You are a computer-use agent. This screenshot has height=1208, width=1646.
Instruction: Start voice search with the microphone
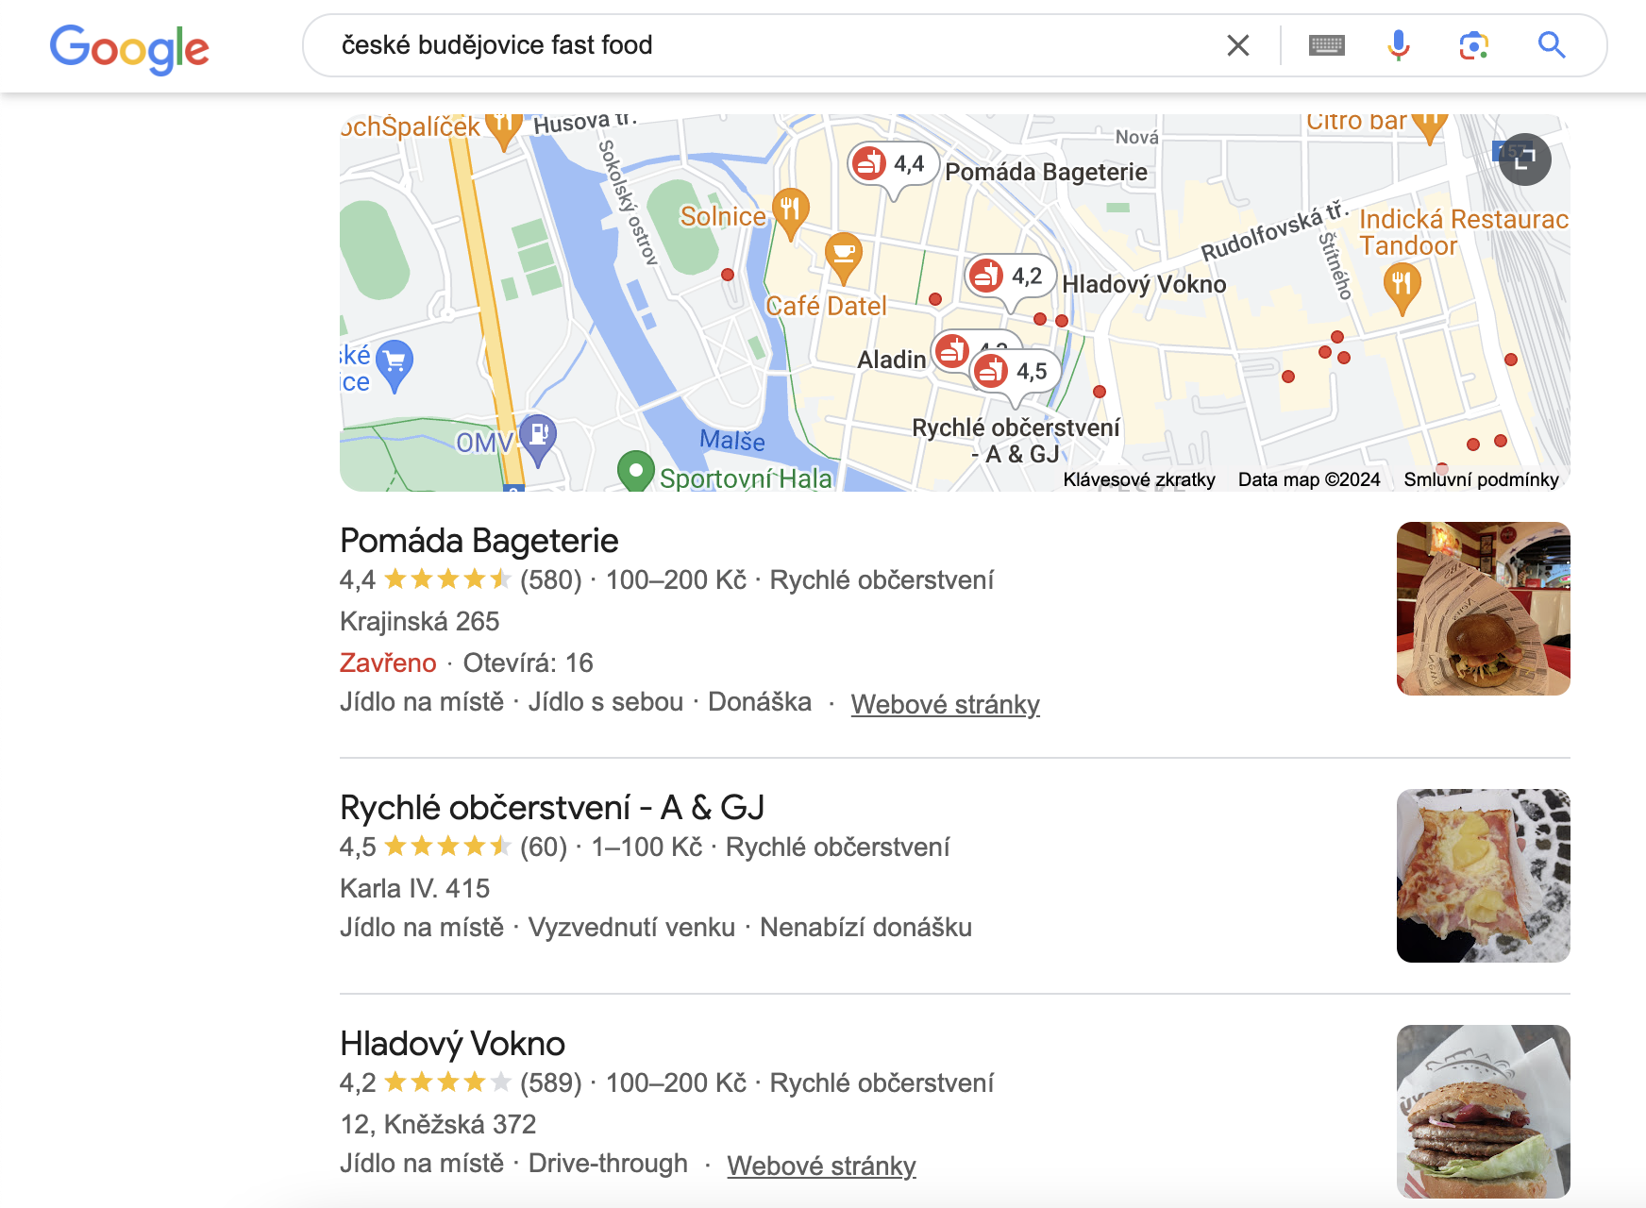tap(1398, 45)
